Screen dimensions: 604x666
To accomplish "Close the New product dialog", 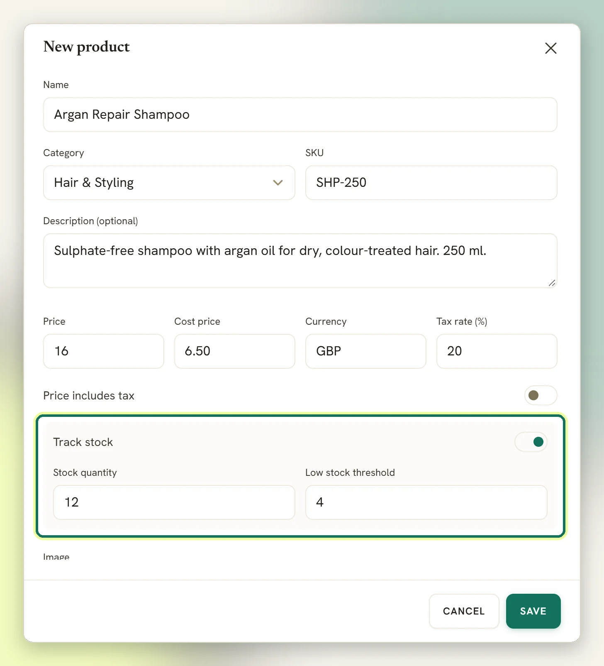I will (x=550, y=48).
